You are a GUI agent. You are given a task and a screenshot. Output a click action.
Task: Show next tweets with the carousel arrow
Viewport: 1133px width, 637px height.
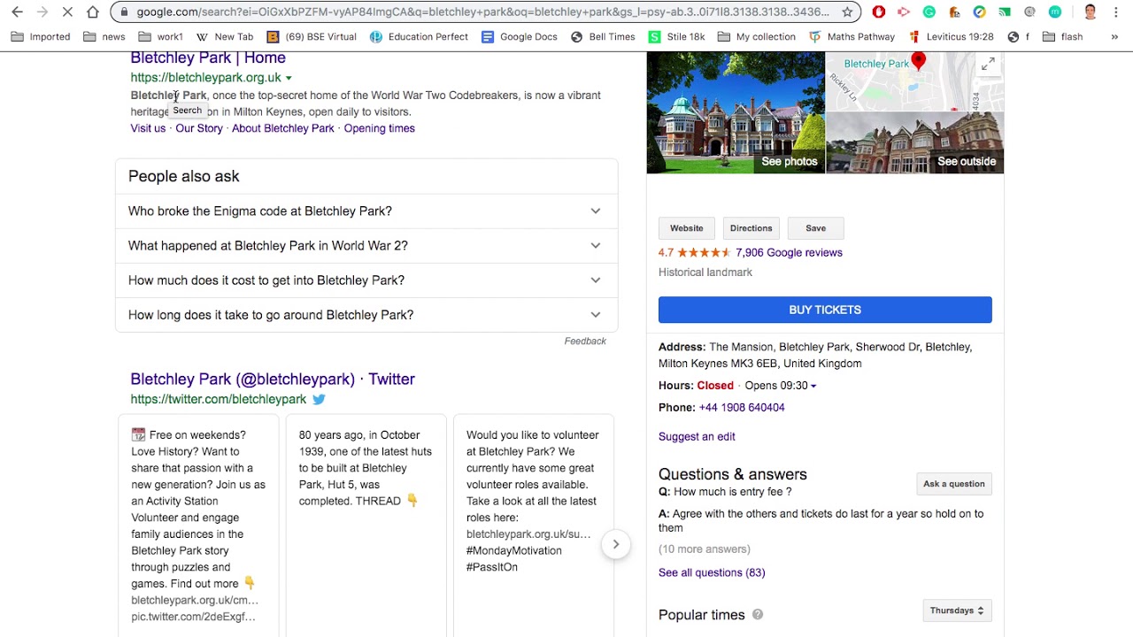click(x=616, y=544)
